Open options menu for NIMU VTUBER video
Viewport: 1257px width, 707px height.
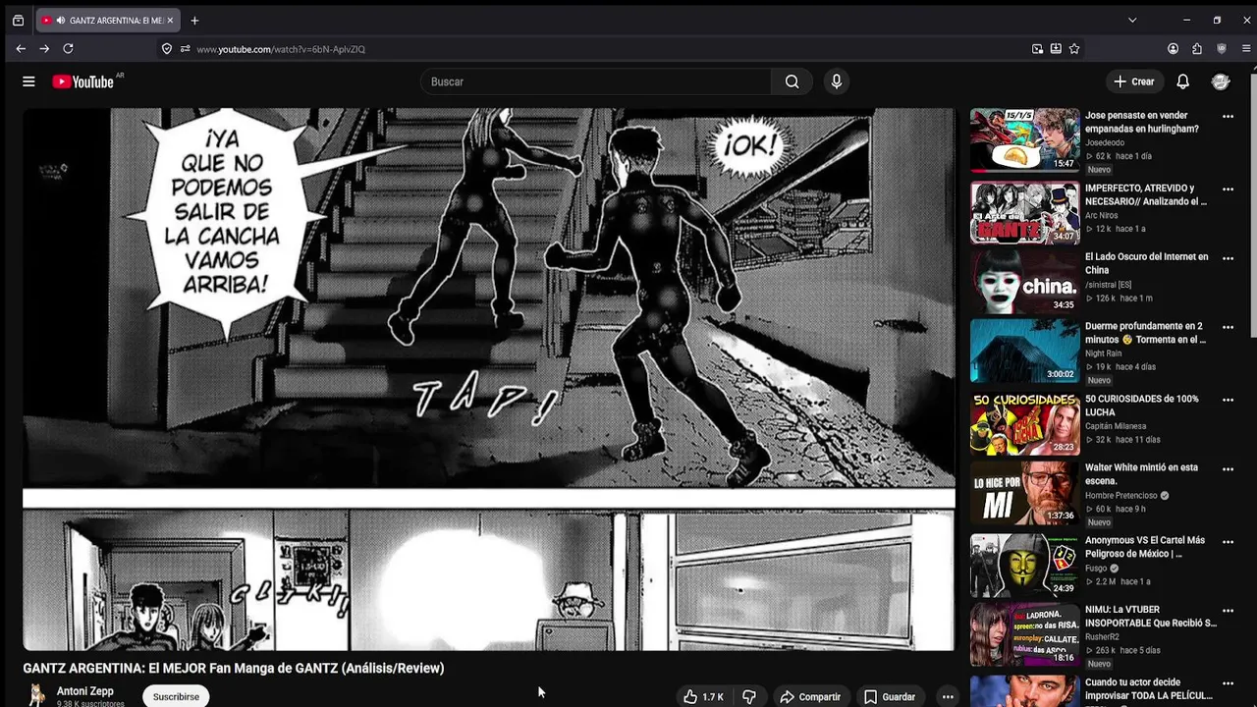click(x=1228, y=610)
